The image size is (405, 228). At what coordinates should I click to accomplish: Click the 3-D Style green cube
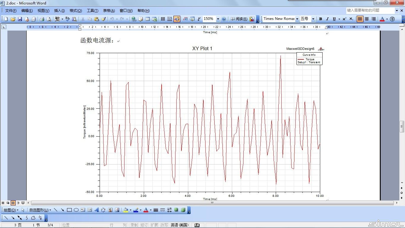coord(183,210)
